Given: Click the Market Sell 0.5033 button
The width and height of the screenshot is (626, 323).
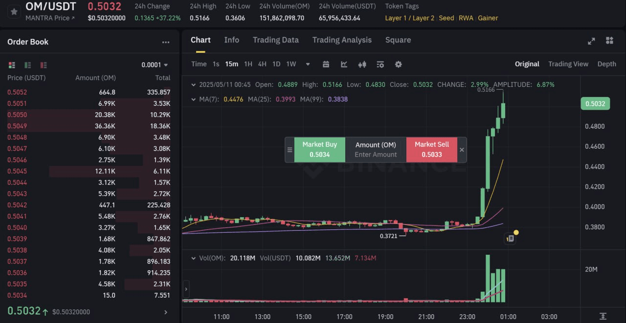Looking at the screenshot, I should click(432, 149).
